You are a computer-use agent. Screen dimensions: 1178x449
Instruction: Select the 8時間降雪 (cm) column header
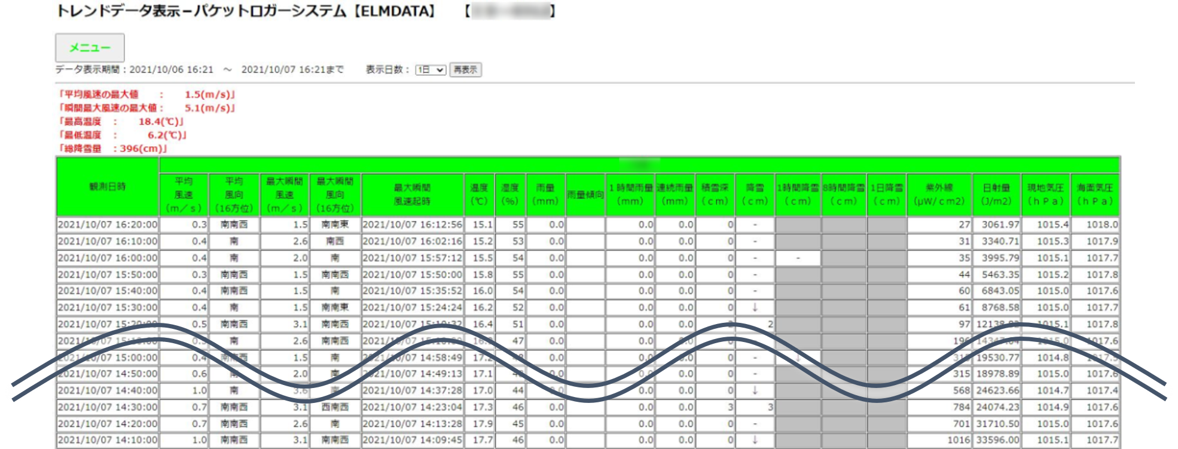(844, 195)
